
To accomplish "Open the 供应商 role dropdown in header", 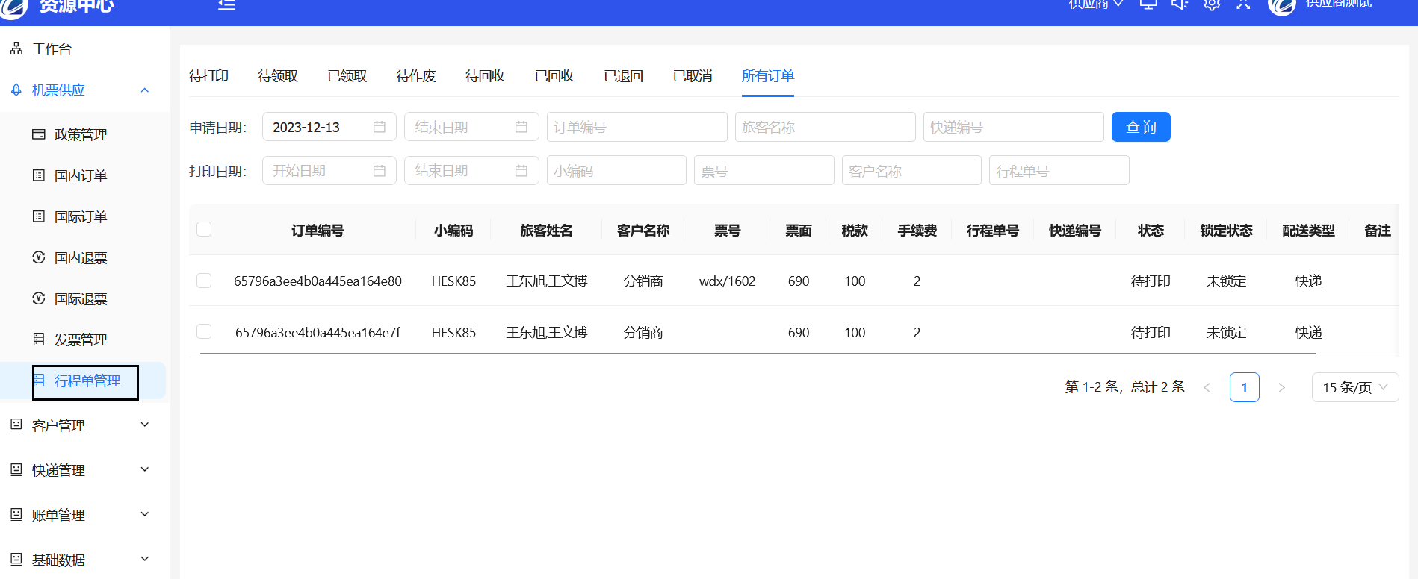I will pyautogui.click(x=1095, y=4).
